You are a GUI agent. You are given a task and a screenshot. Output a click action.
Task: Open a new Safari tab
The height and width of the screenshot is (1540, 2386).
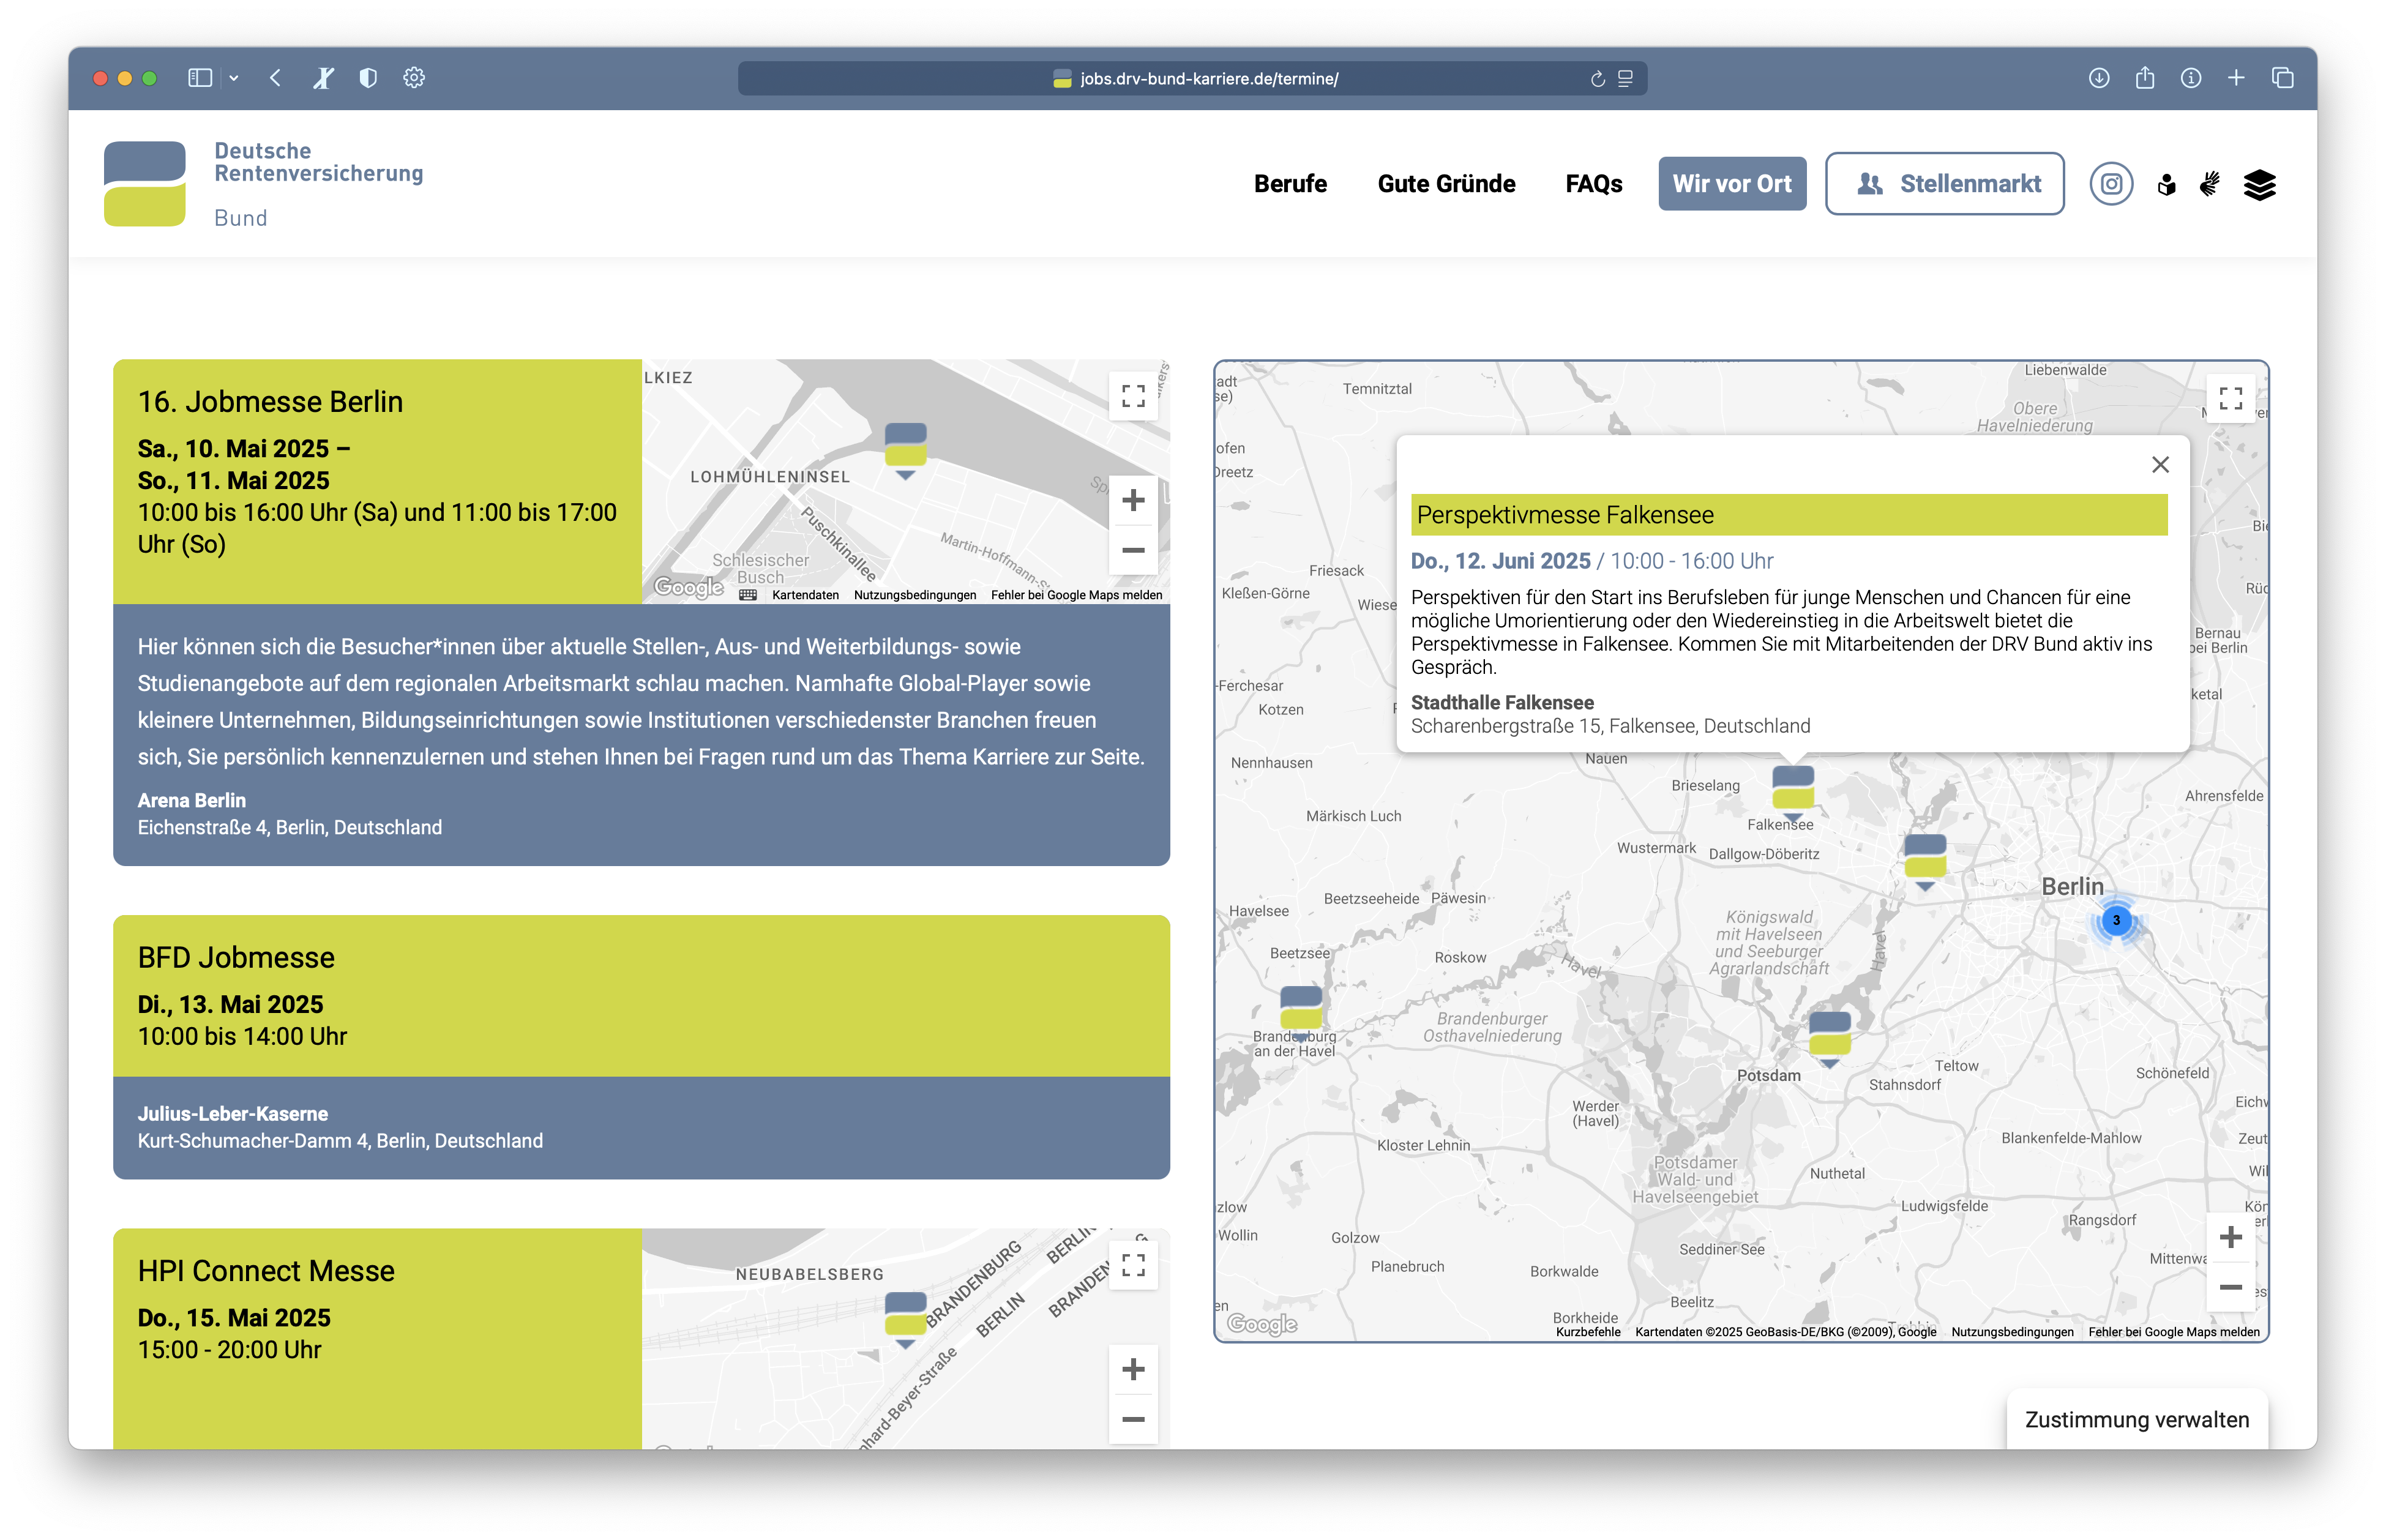tap(2236, 78)
